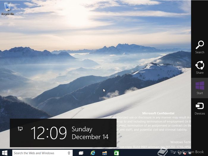Open the Search charm
208x156 pixels.
pyautogui.click(x=199, y=47)
